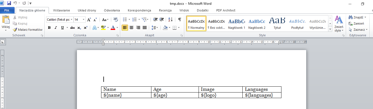The width and height of the screenshot is (373, 109).
Task: Apply the Nagłówek 2 style
Action: tap(257, 23)
